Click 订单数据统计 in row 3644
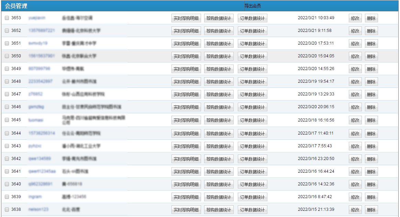Viewport: 400px width, 217px height. pos(252,134)
